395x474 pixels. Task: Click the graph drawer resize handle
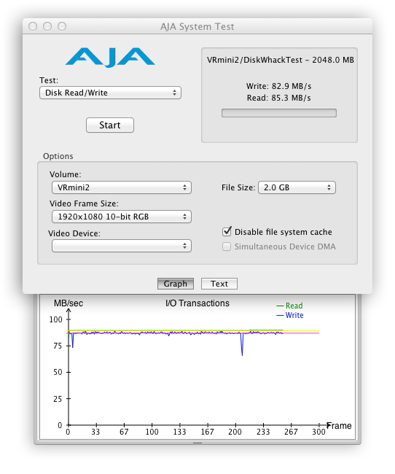(x=197, y=443)
